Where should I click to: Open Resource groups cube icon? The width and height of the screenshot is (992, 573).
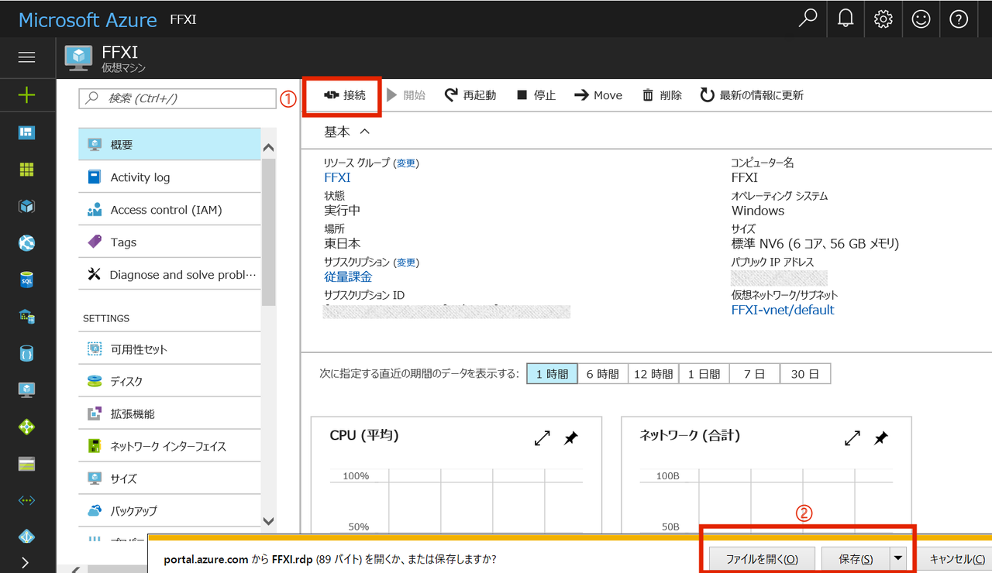click(x=27, y=206)
